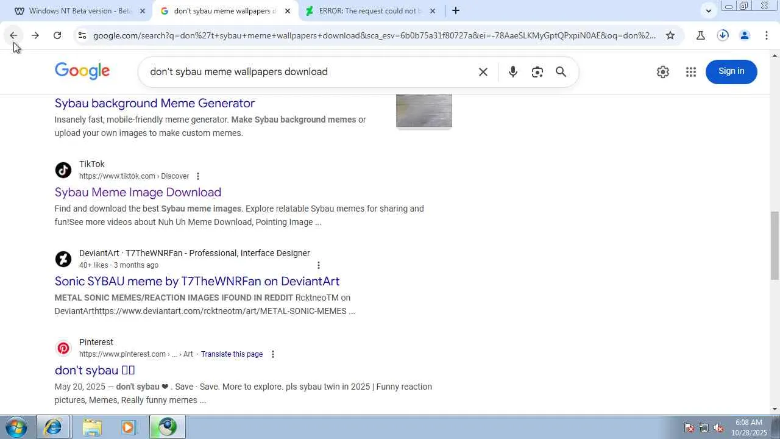This screenshot has height=439, width=780.
Task: Open Windows Explorer from the taskbar
Action: 91,427
